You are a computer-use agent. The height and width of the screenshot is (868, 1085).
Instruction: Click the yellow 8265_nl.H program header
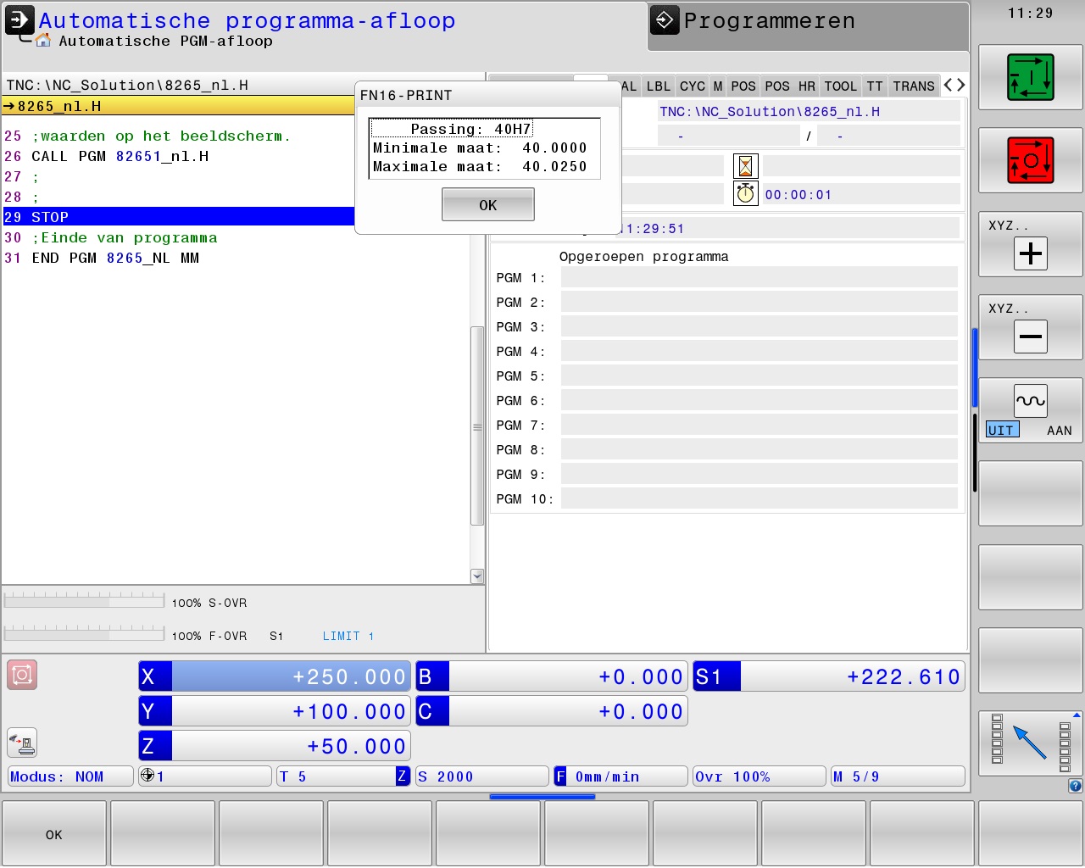coord(179,106)
